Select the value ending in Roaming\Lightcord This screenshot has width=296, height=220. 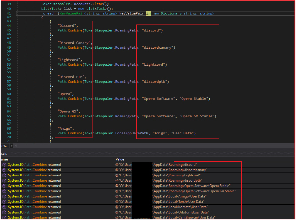pos(158,175)
